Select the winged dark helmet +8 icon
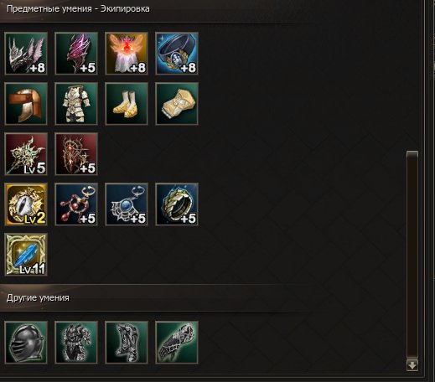This screenshot has width=435, height=382. 26,54
